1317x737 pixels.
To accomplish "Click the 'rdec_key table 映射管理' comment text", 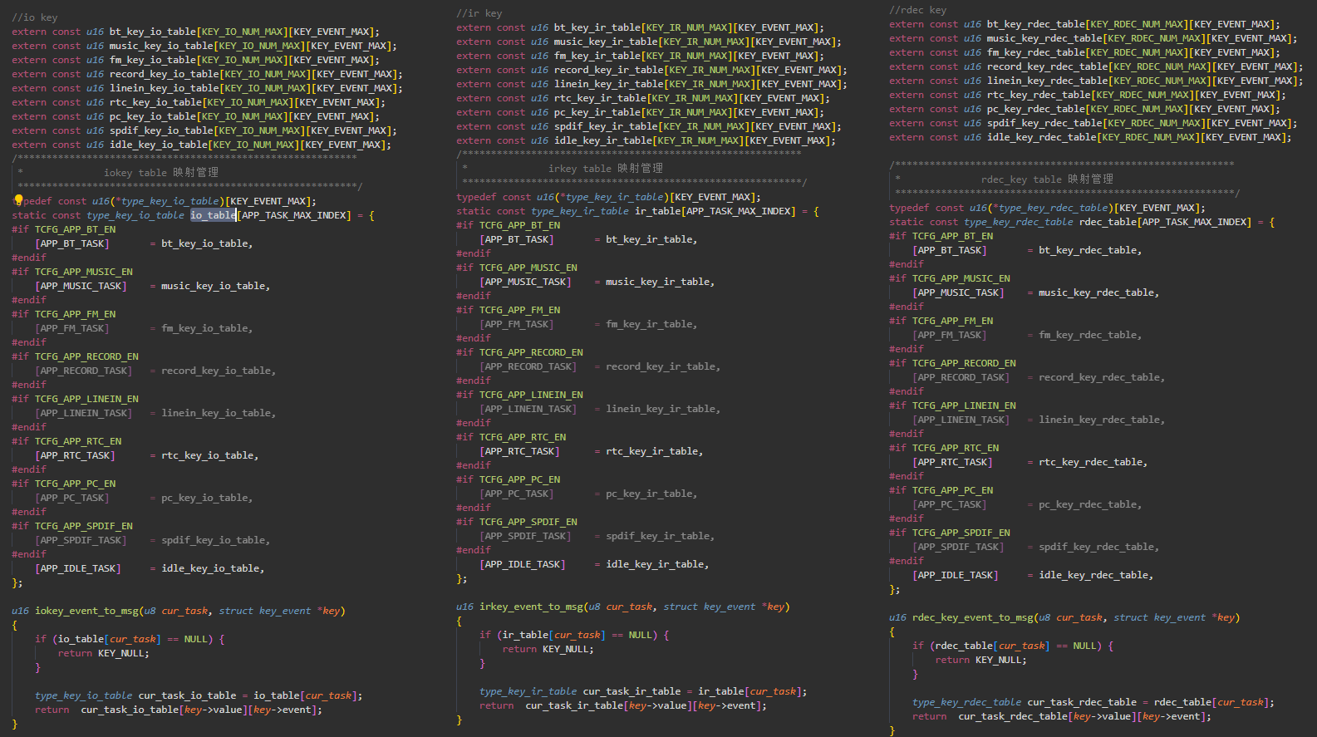I will 1047,179.
